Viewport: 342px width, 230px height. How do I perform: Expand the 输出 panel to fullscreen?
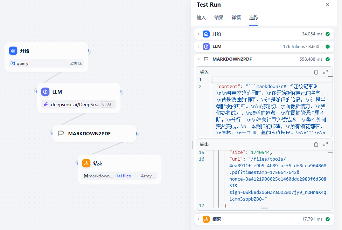tap(326, 144)
